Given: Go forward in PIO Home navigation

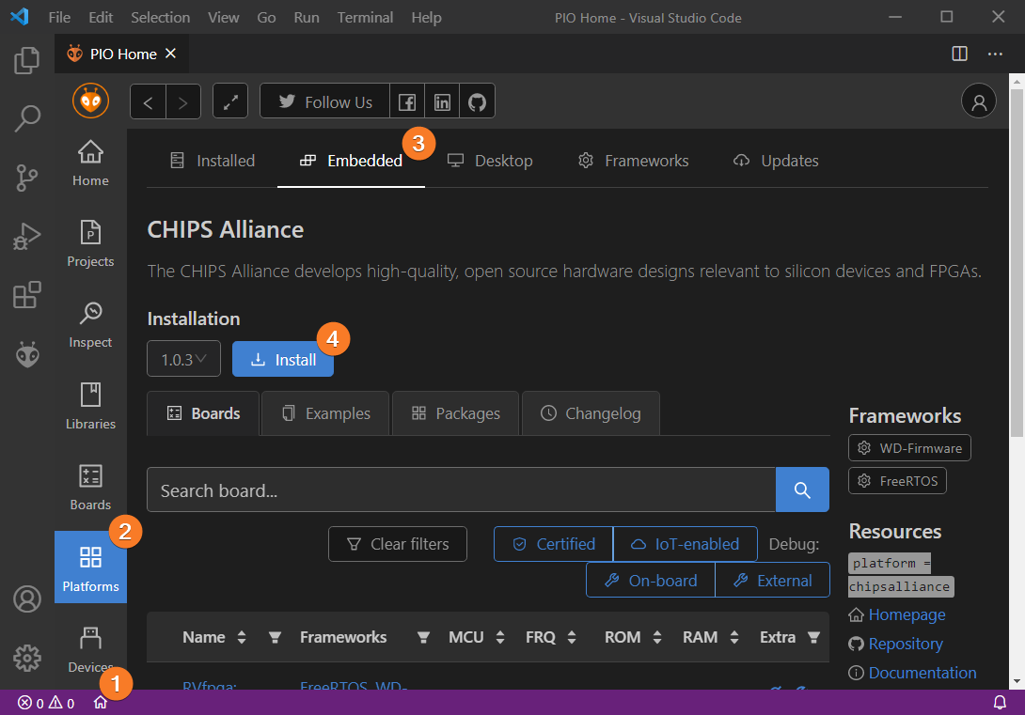Looking at the screenshot, I should (183, 101).
